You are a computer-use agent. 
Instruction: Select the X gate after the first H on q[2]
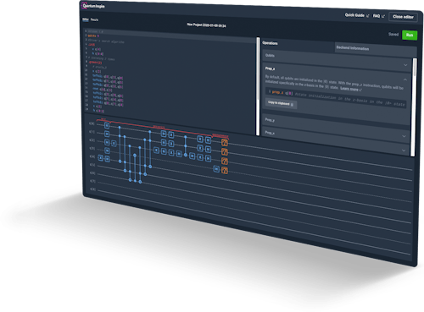[114, 144]
